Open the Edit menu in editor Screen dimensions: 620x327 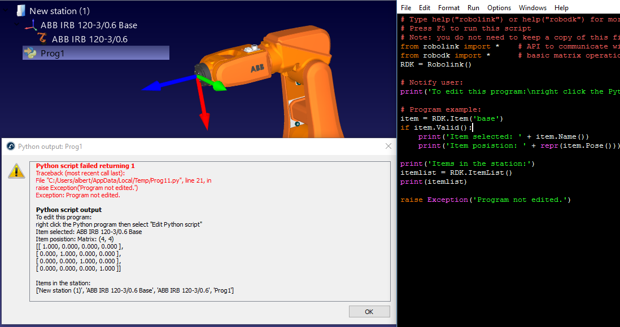[x=425, y=8]
